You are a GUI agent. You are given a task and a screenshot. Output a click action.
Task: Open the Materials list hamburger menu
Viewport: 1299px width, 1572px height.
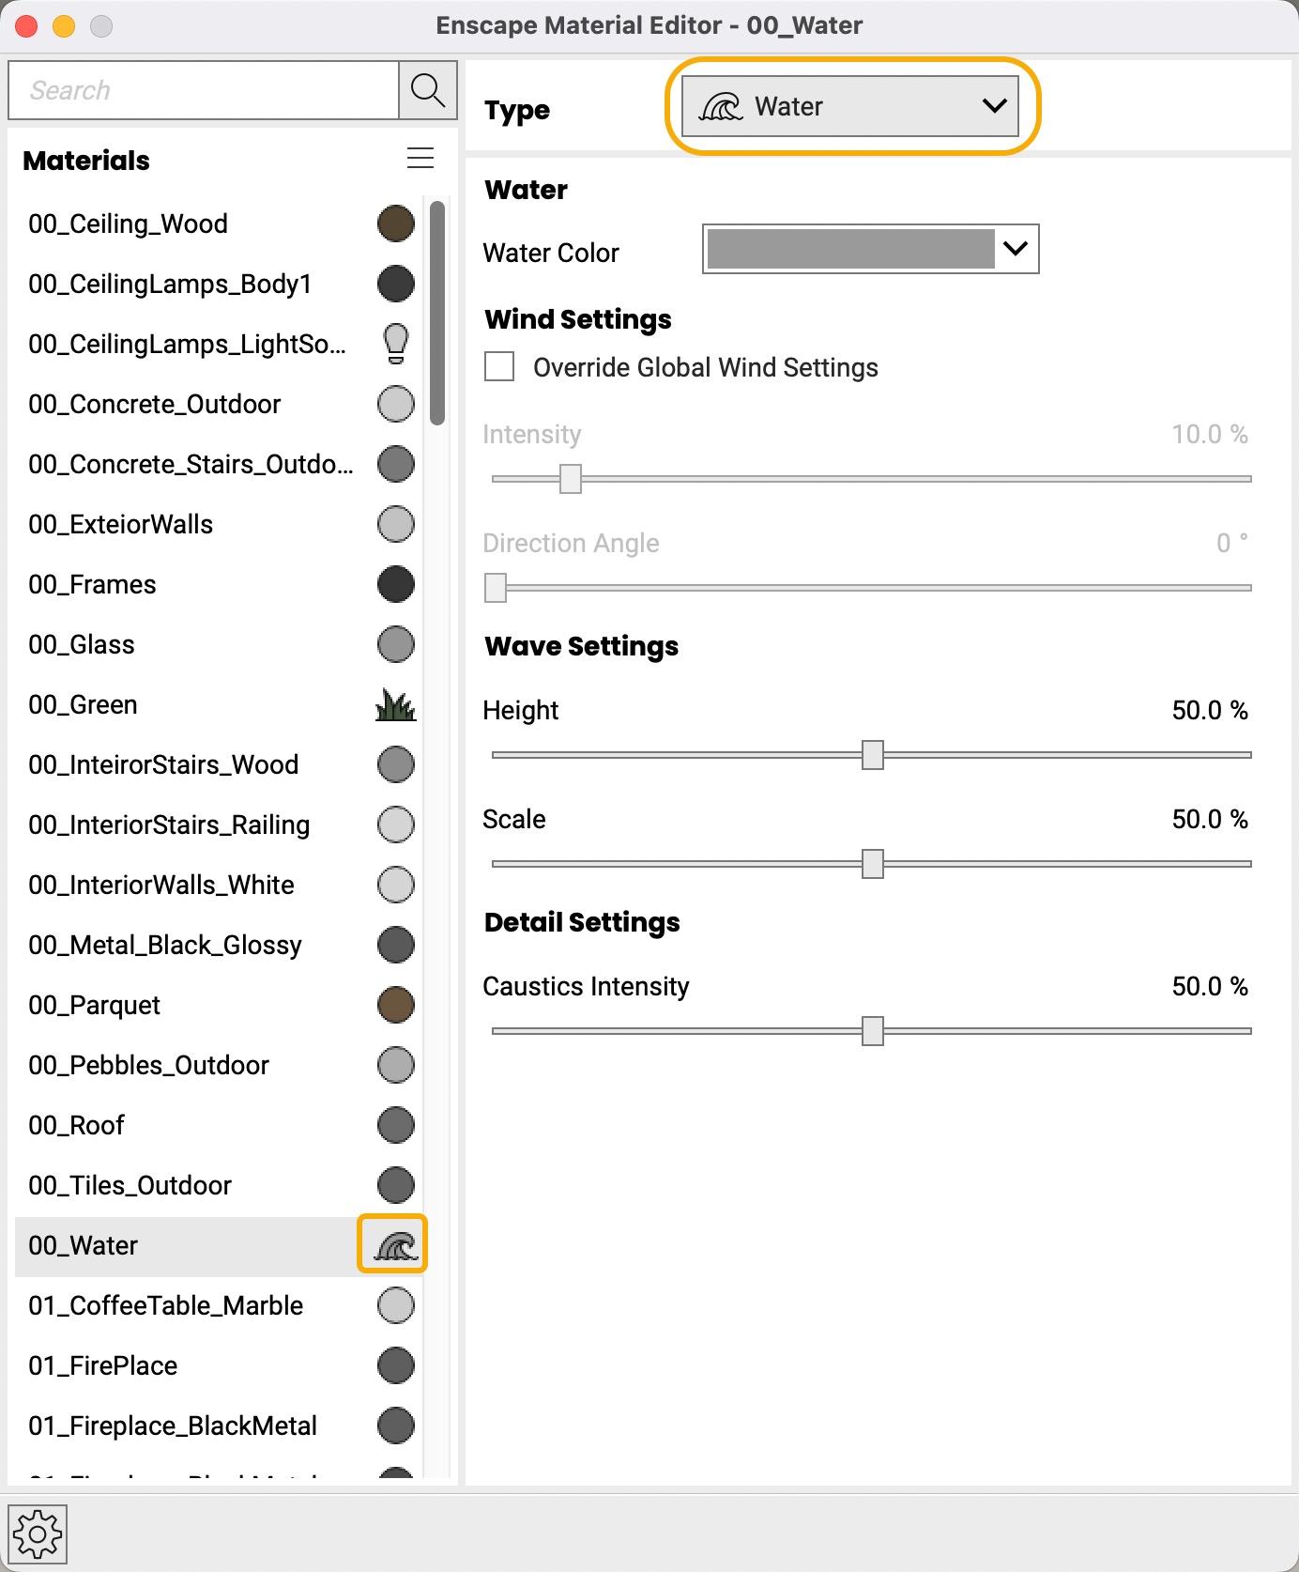coord(420,159)
